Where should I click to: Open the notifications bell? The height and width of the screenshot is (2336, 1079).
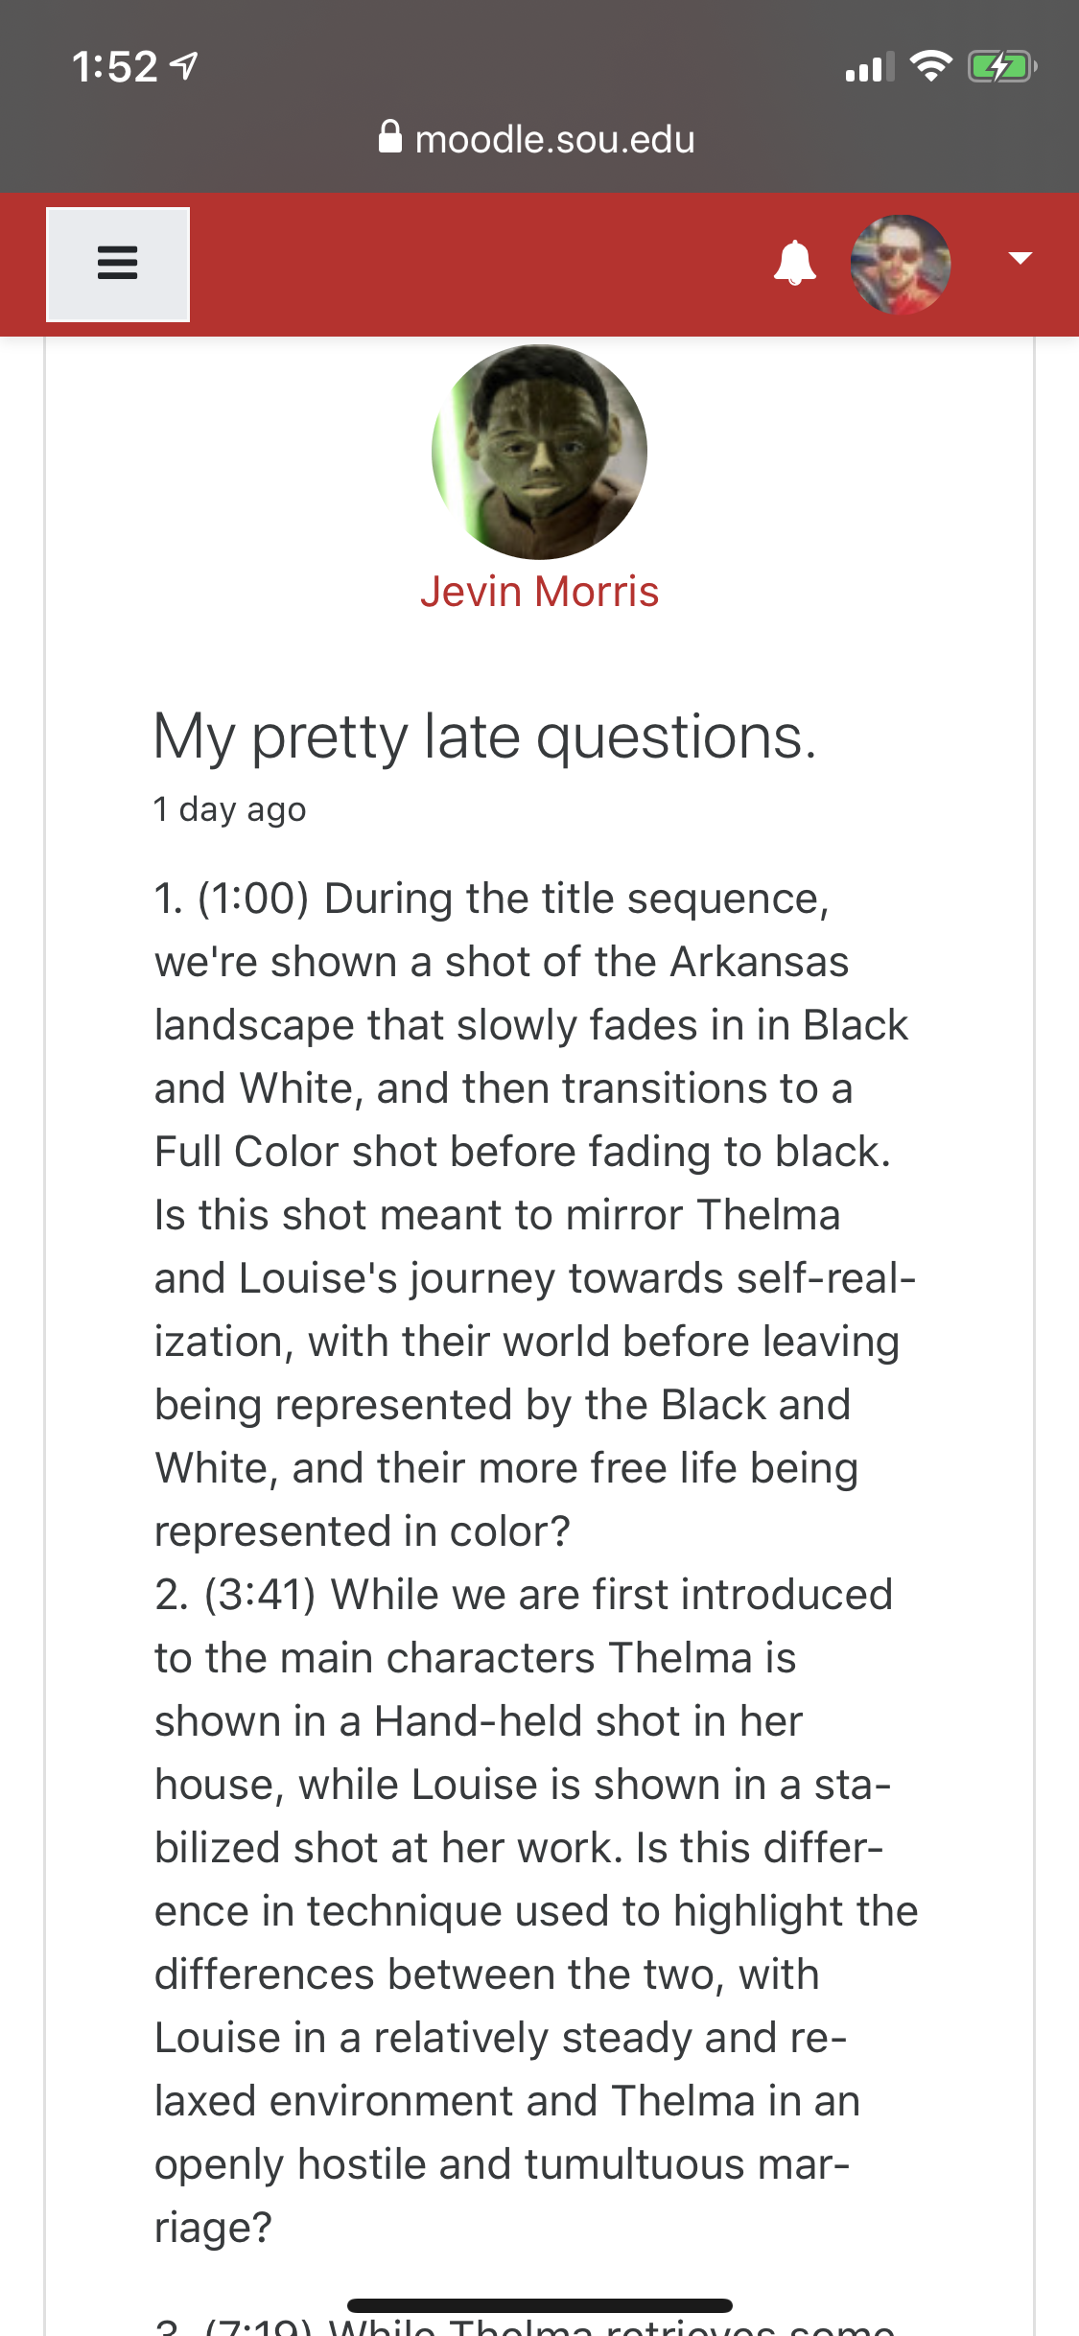tap(794, 264)
